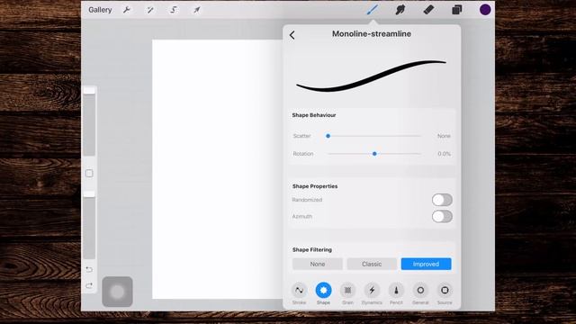The height and width of the screenshot is (324, 576).
Task: Click the square modify button in sidebar
Action: coord(89,174)
